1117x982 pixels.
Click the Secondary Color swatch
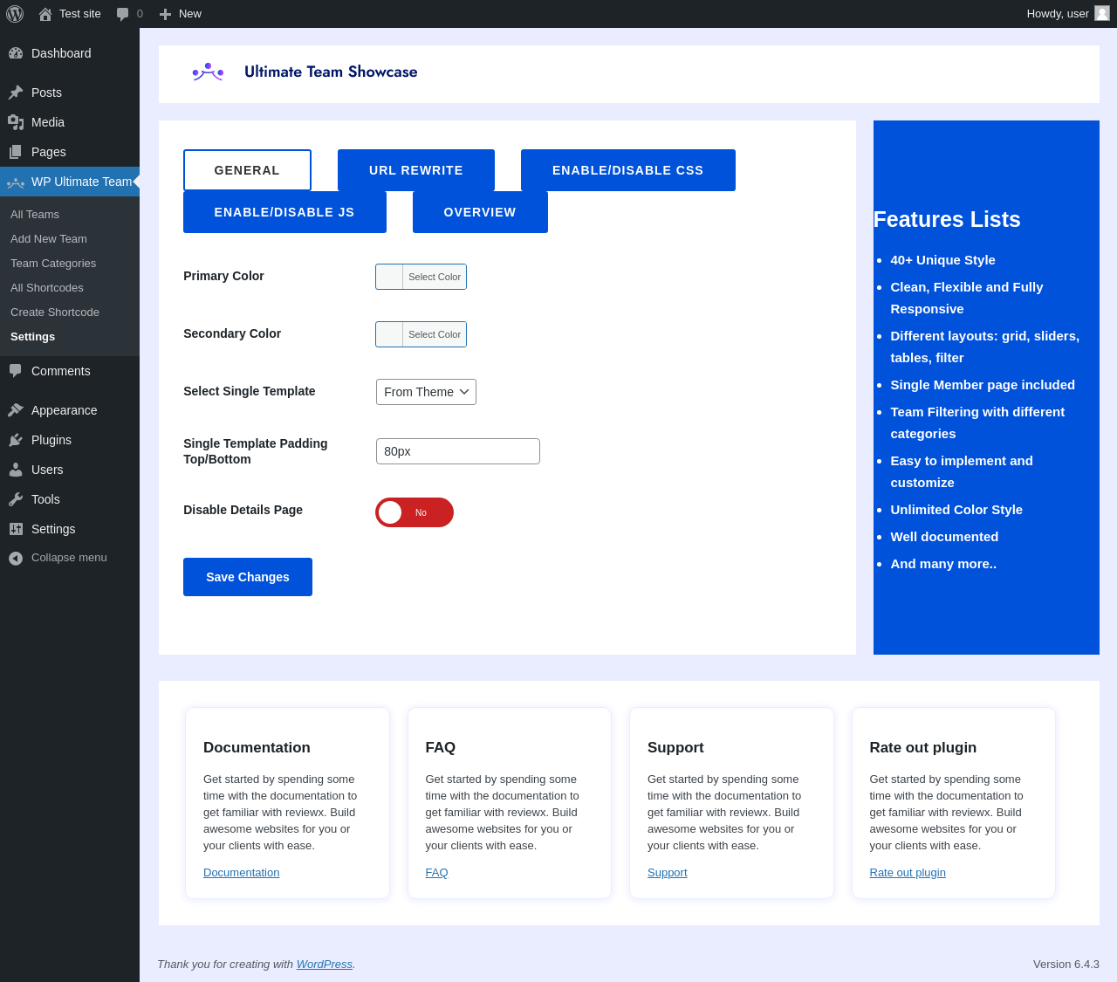tap(389, 334)
